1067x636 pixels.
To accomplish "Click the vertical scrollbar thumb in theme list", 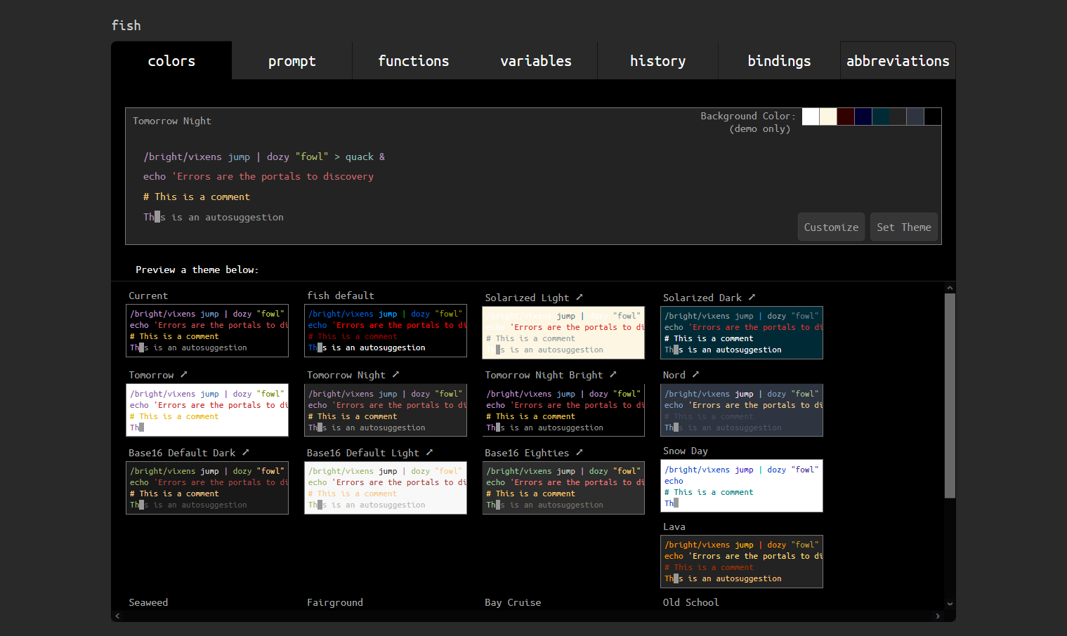I will coord(950,396).
